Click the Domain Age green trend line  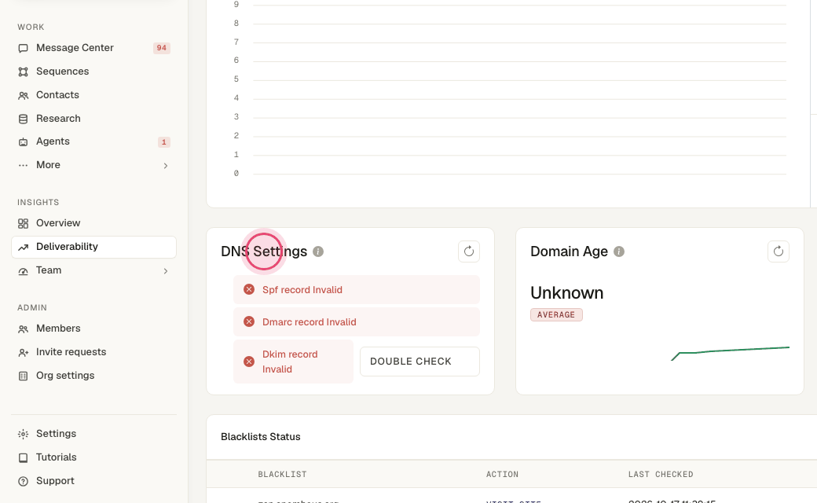pyautogui.click(x=731, y=352)
